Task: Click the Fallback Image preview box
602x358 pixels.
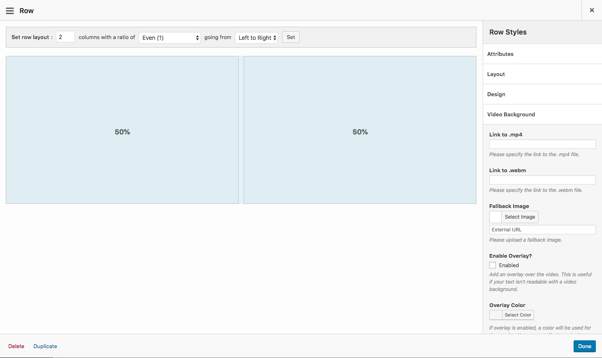Action: [x=495, y=217]
